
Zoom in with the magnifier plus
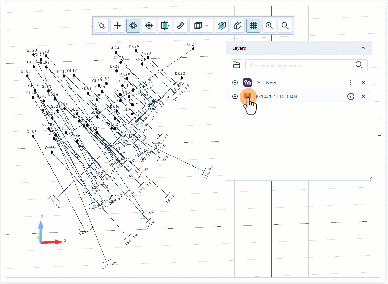[x=269, y=26]
